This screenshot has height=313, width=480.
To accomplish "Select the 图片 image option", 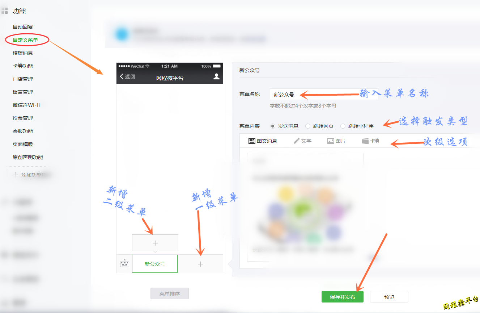I will [x=336, y=141].
